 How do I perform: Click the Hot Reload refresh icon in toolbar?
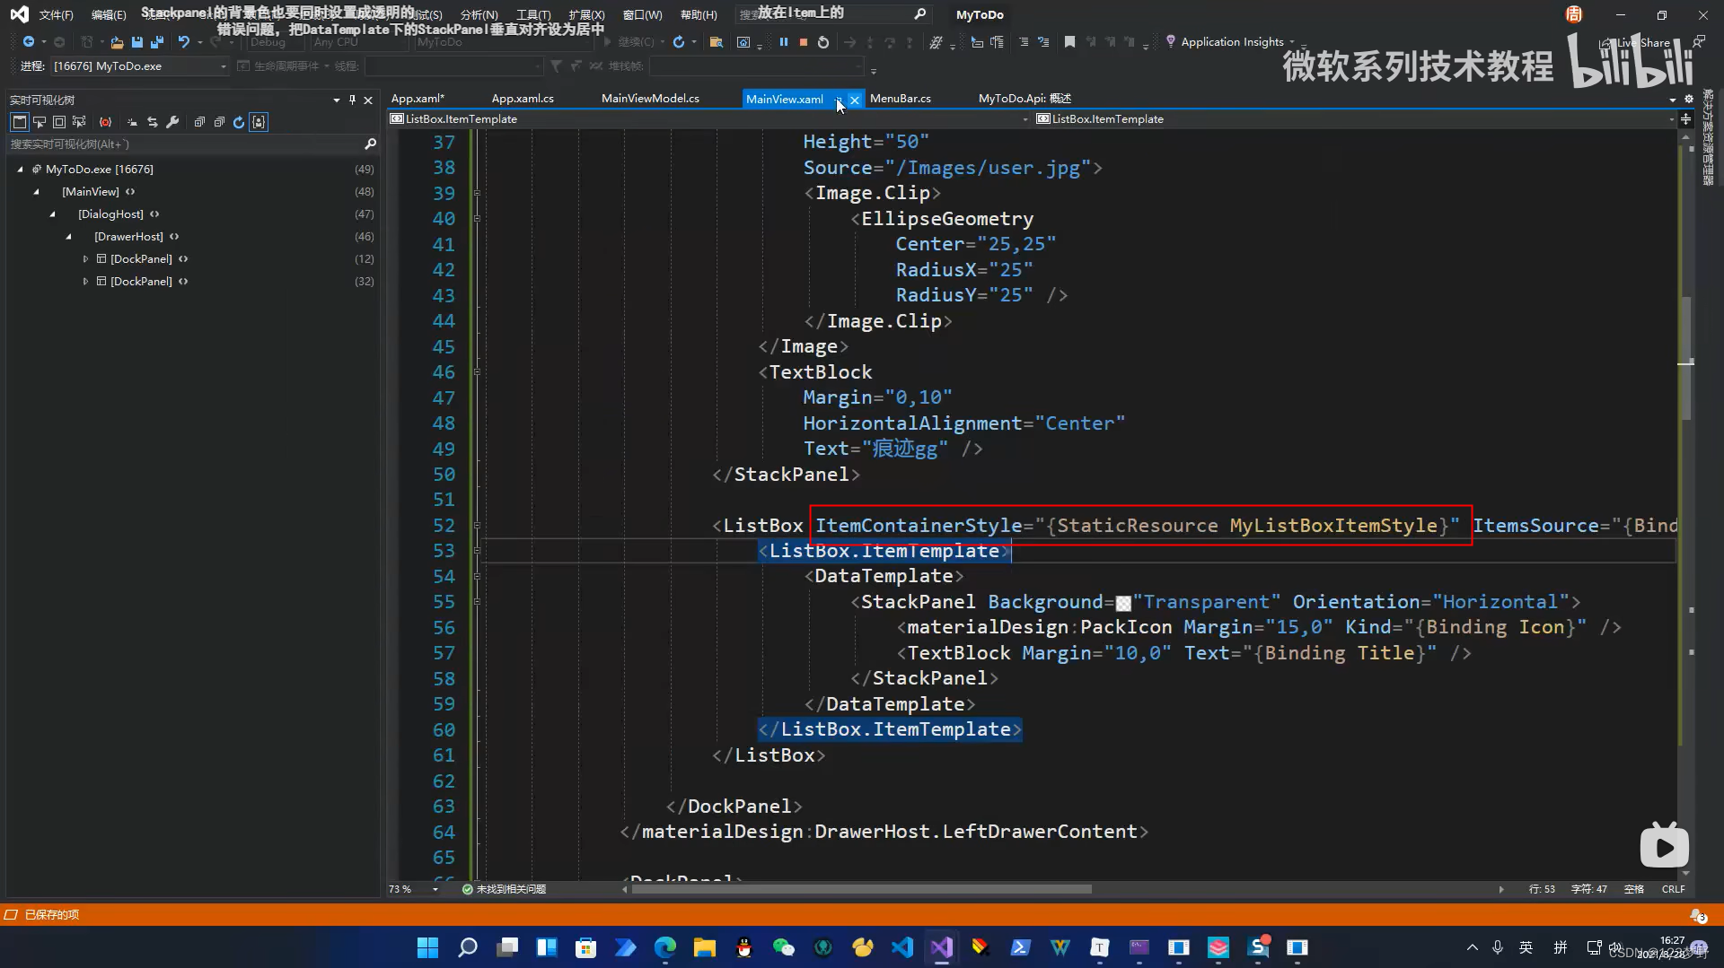tap(679, 42)
